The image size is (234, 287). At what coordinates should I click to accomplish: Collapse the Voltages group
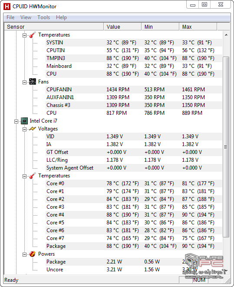coord(24,130)
